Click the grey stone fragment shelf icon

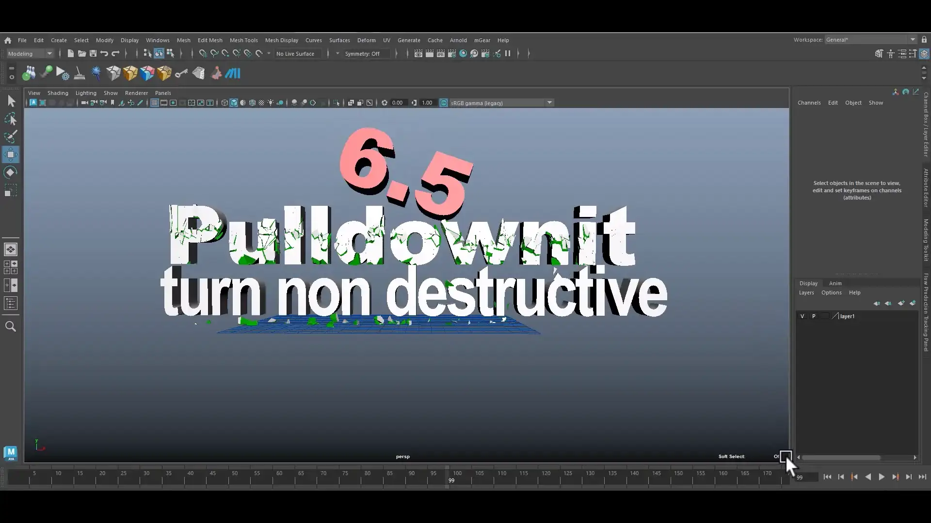pyautogui.click(x=198, y=73)
